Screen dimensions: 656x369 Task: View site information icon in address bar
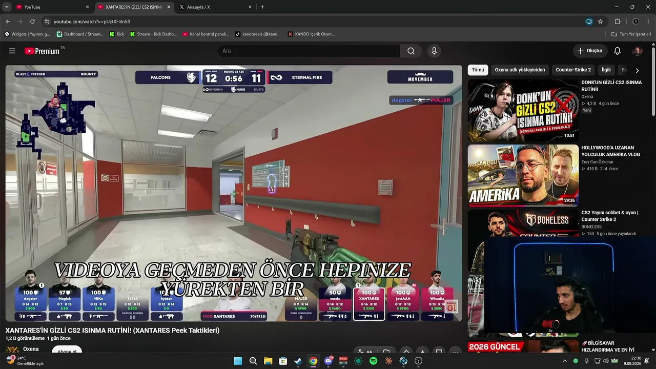[47, 22]
